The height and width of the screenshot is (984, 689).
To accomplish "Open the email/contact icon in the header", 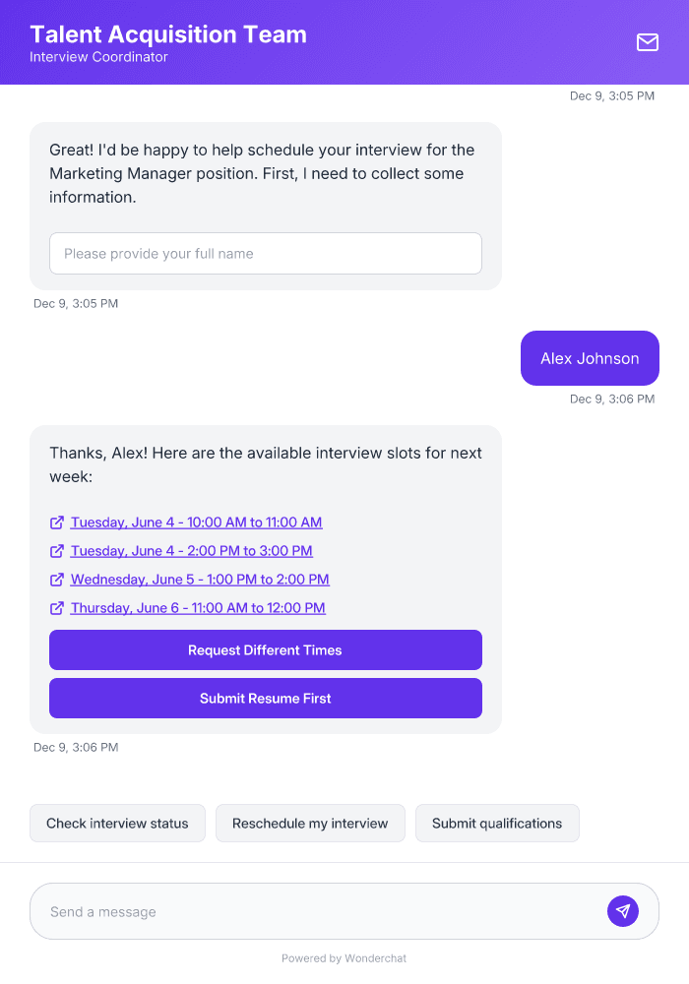I will pyautogui.click(x=648, y=42).
